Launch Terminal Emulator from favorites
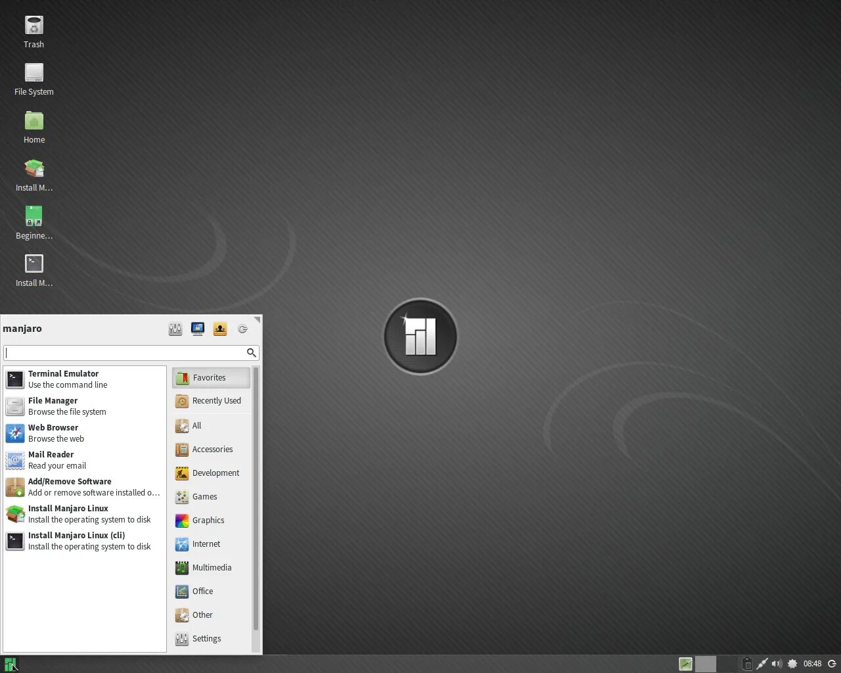This screenshot has width=841, height=673. pos(84,379)
